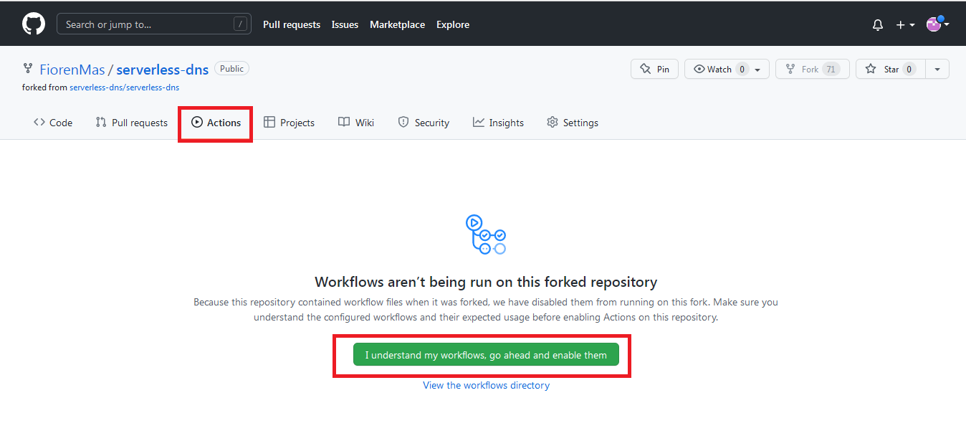This screenshot has height=446, width=966.
Task: Click the Fork count 71
Action: click(x=831, y=69)
